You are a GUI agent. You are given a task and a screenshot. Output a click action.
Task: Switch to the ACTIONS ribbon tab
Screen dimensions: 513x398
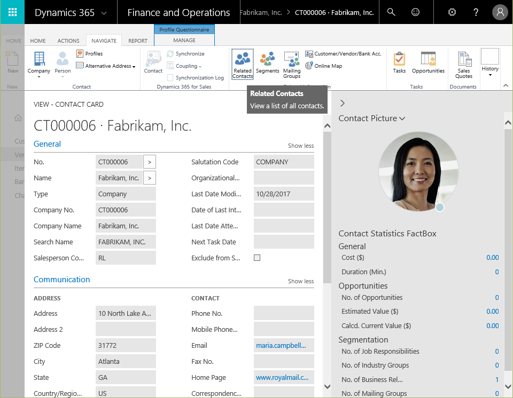click(x=68, y=41)
